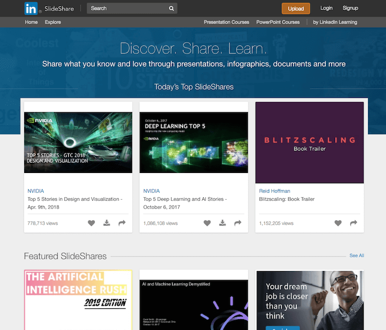The width and height of the screenshot is (386, 330).
Task: Click Featured SlideShares heading
Action: click(65, 256)
